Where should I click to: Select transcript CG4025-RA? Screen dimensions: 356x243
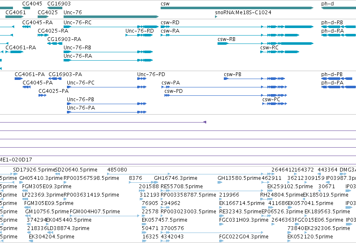tap(43, 35)
